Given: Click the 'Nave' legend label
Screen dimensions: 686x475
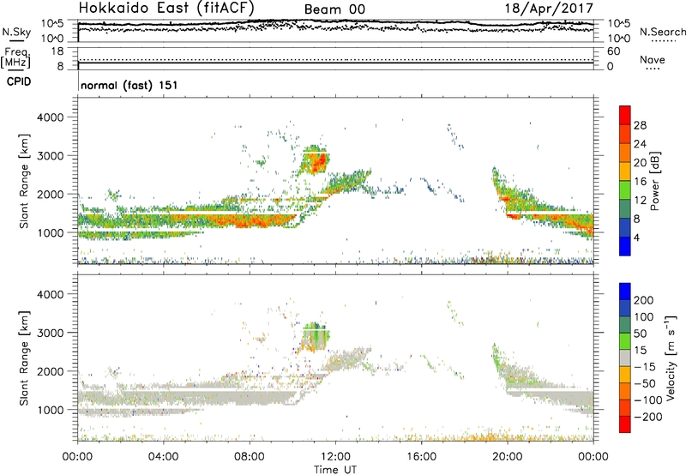Looking at the screenshot, I should coord(653,60).
